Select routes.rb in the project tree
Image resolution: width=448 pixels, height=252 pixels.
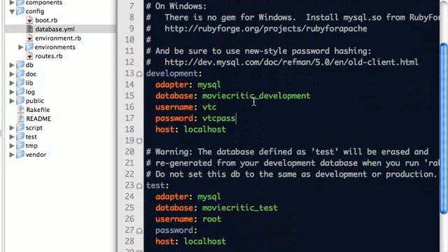point(49,56)
